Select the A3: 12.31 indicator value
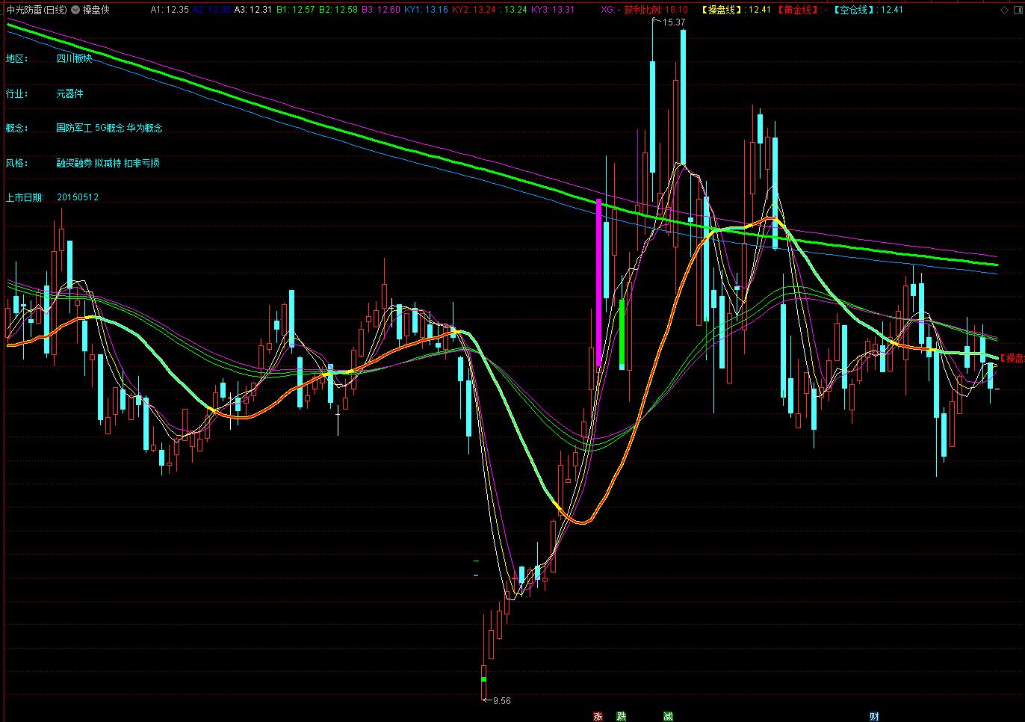The height and width of the screenshot is (722, 1025). 253,10
